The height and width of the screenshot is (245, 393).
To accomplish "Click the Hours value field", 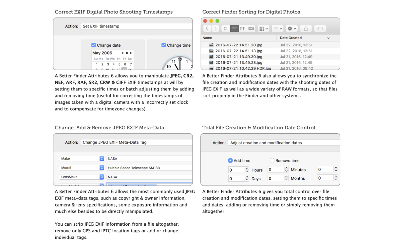I will [236, 170].
